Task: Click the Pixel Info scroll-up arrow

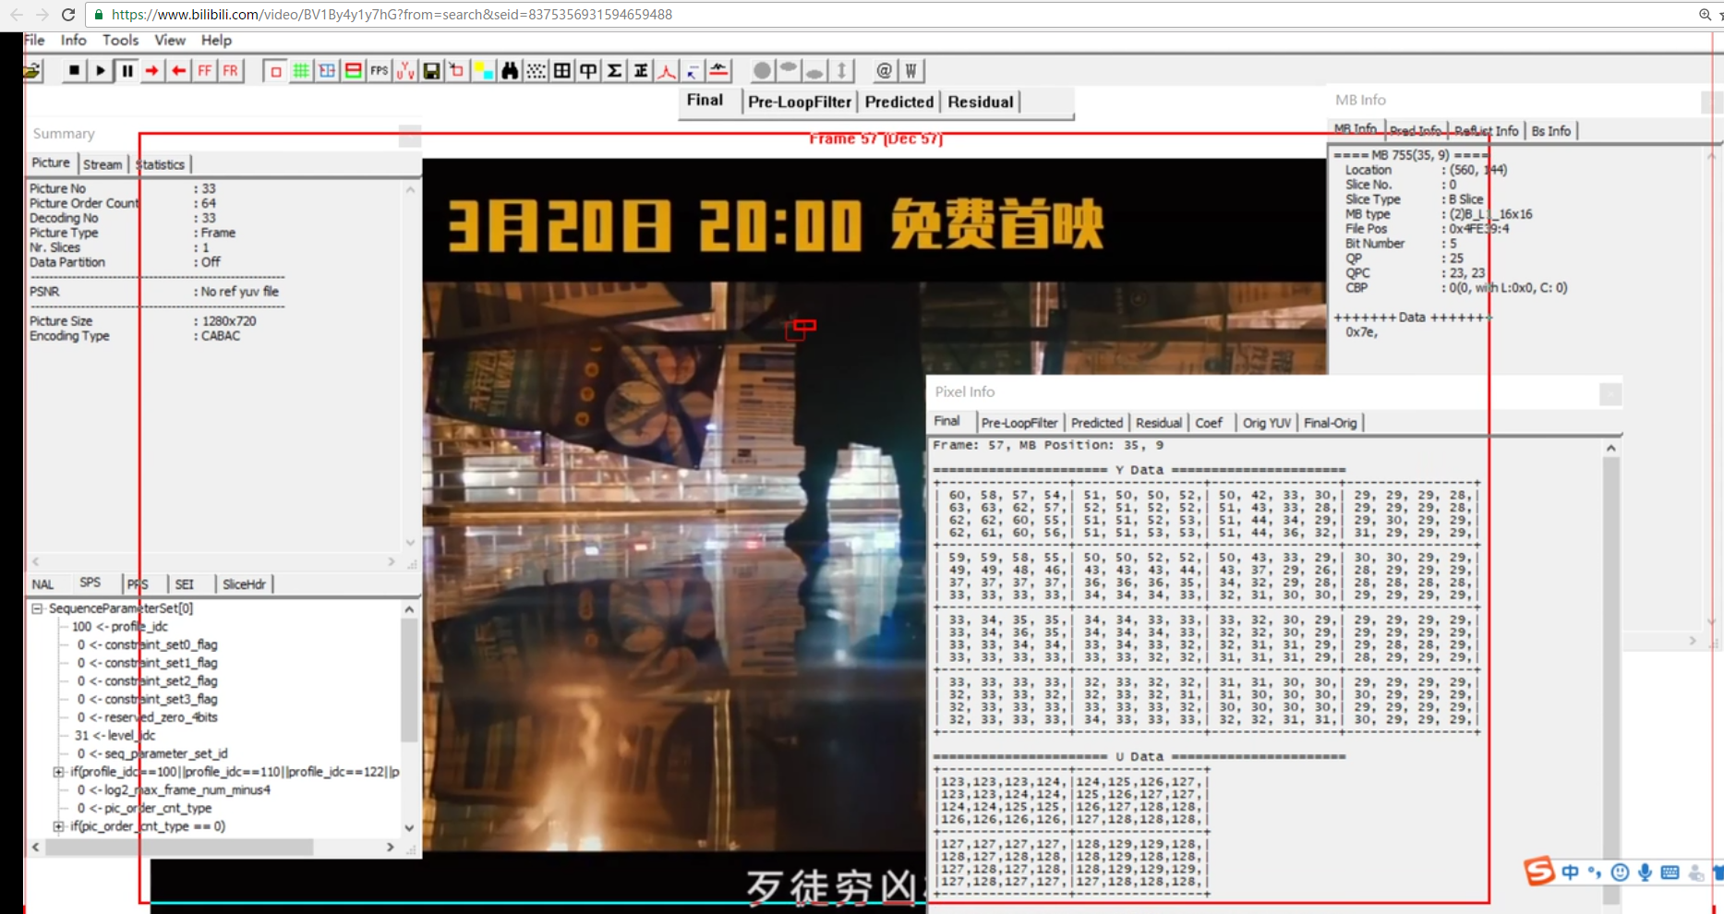Action: pyautogui.click(x=1610, y=448)
